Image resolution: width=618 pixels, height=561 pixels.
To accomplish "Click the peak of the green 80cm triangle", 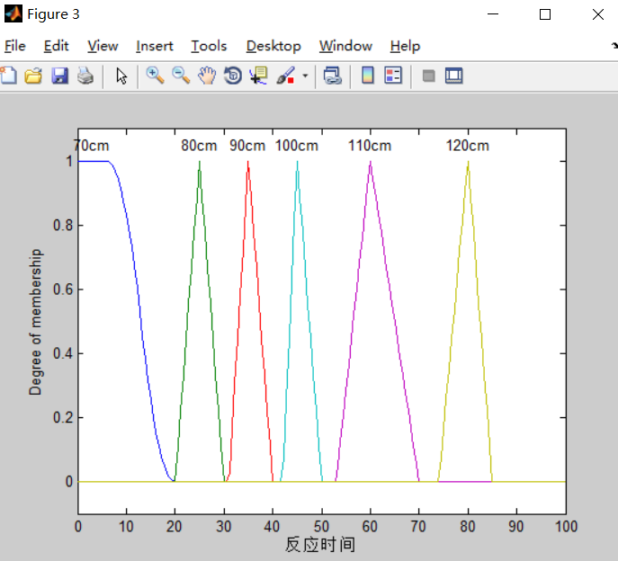I will pos(200,162).
